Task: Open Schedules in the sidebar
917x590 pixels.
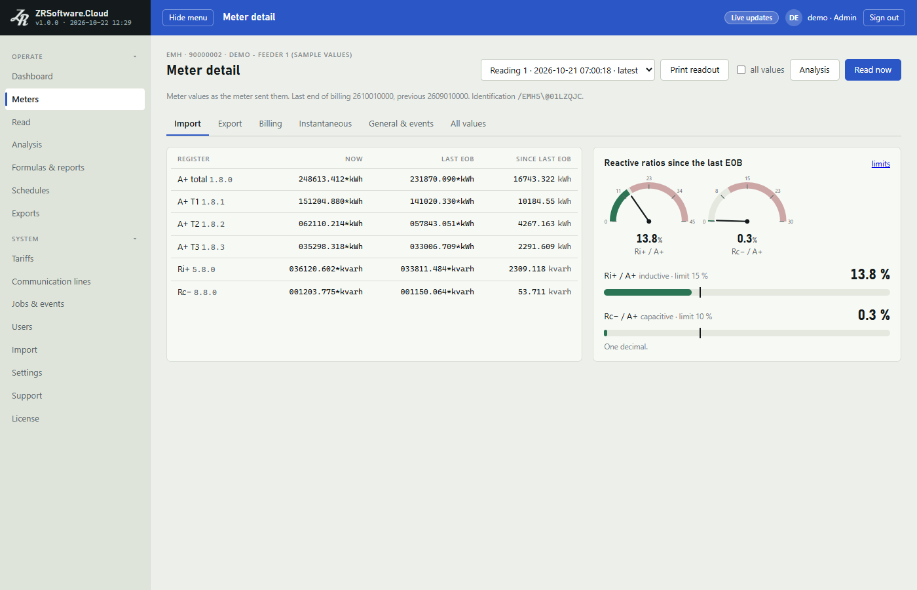Action: [x=75, y=191]
